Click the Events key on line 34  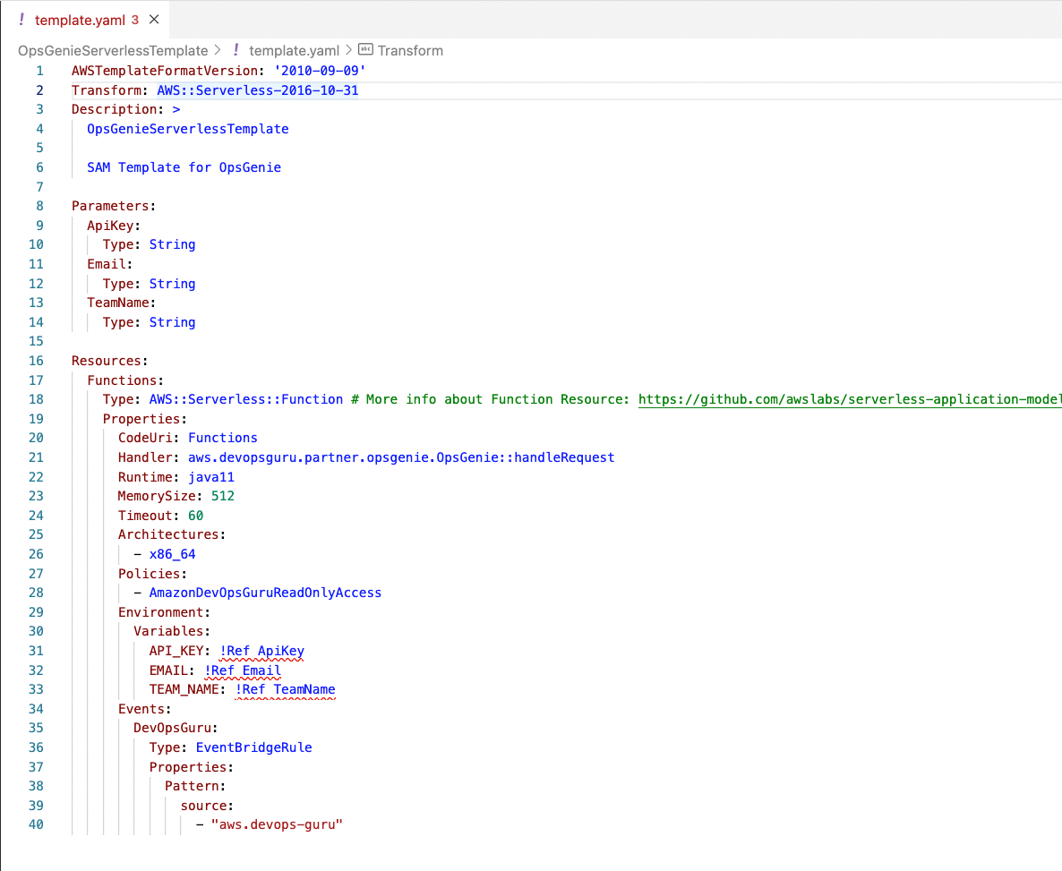pyautogui.click(x=141, y=710)
